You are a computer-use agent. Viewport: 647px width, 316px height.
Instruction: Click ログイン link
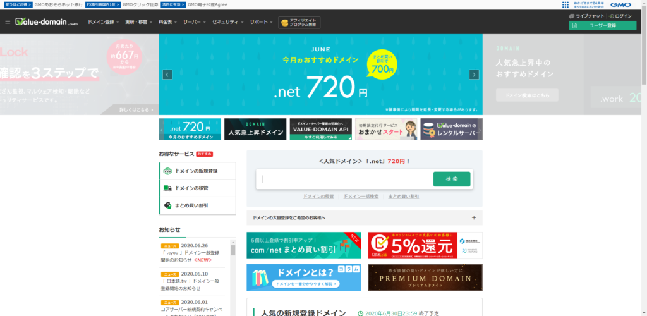coord(623,16)
